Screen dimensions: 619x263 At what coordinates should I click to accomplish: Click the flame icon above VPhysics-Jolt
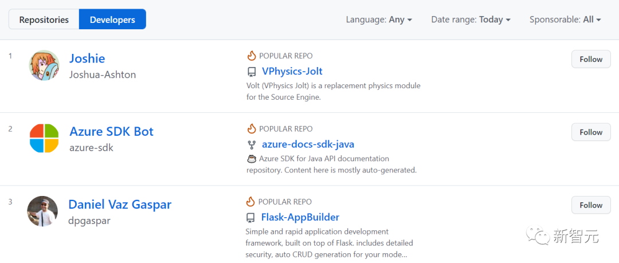[x=251, y=56]
